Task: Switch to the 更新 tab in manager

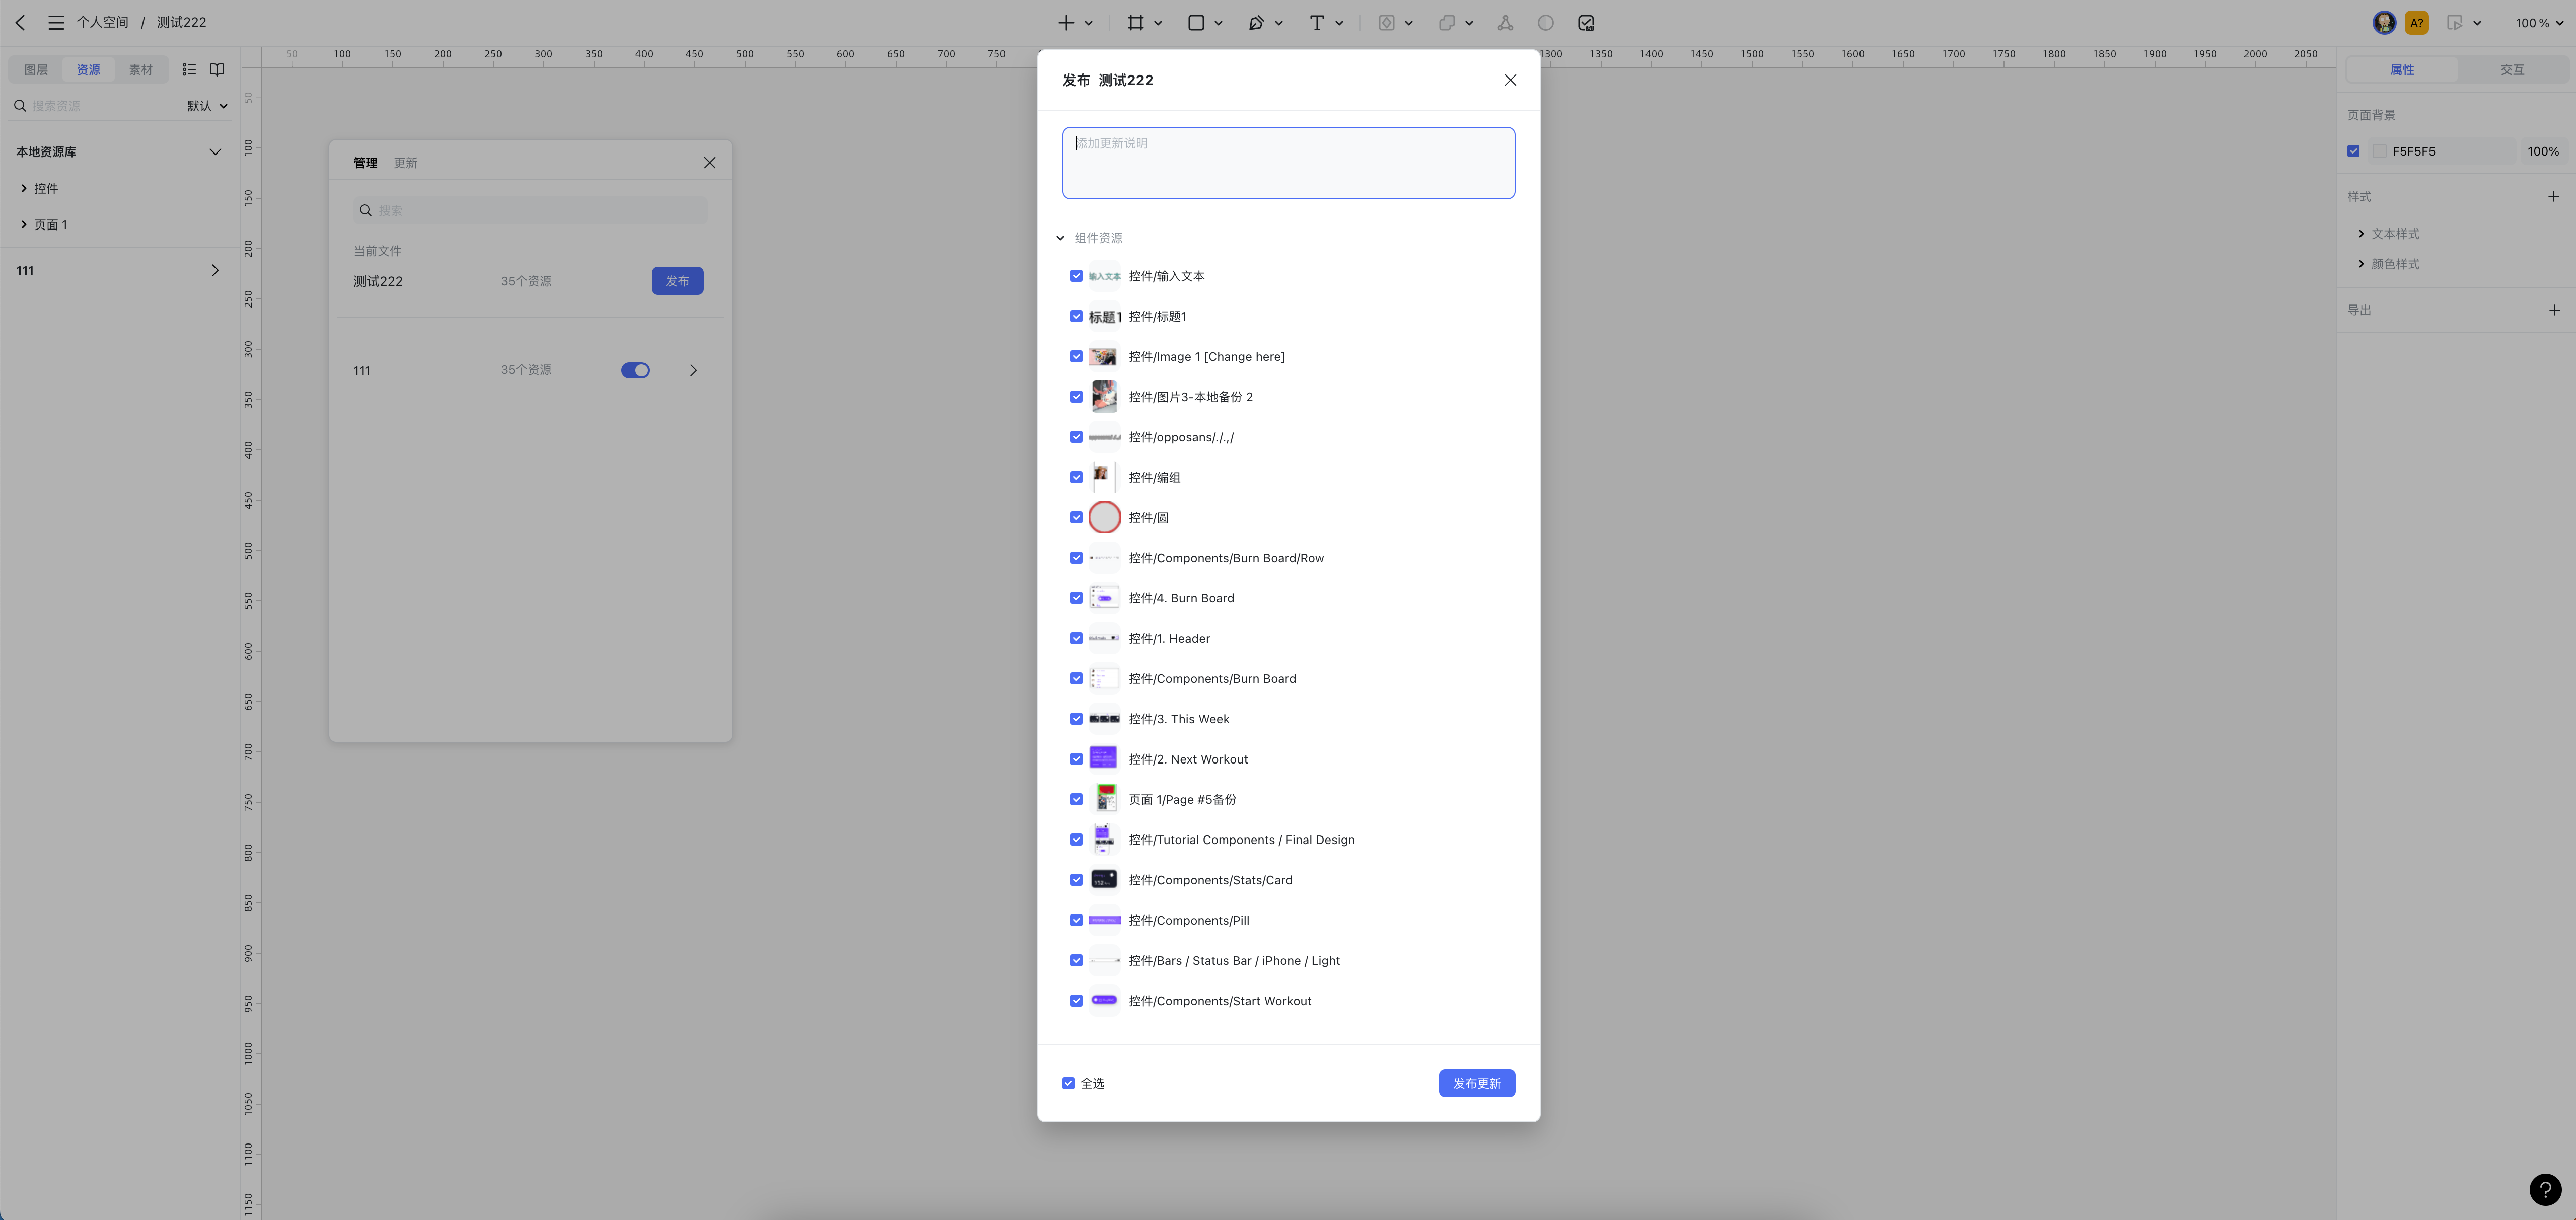Action: (405, 162)
